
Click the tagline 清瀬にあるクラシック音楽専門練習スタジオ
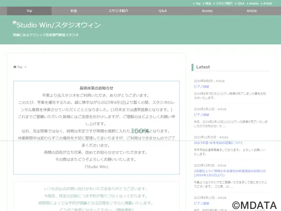[x=46, y=35]
